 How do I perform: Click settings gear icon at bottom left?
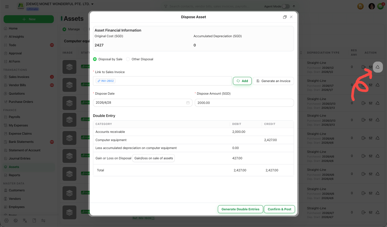6,221
